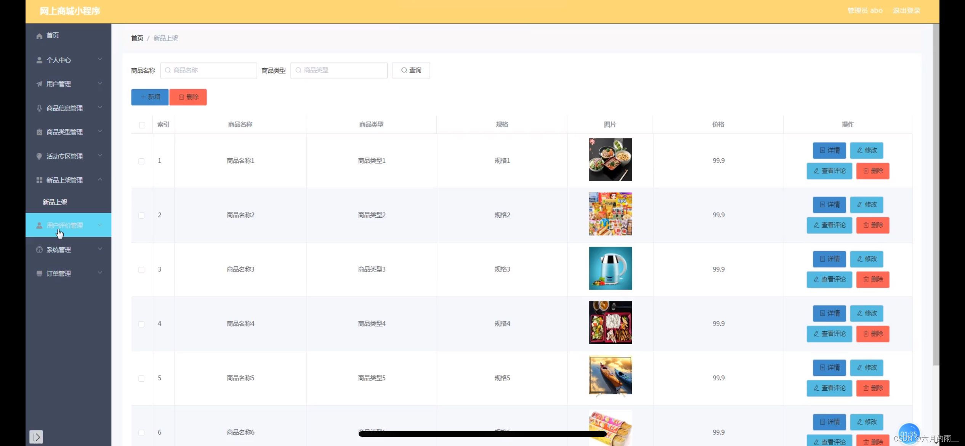Viewport: 965px width, 446px height.
Task: Collapse the 新品上架管理 menu chevron
Action: [x=100, y=180]
